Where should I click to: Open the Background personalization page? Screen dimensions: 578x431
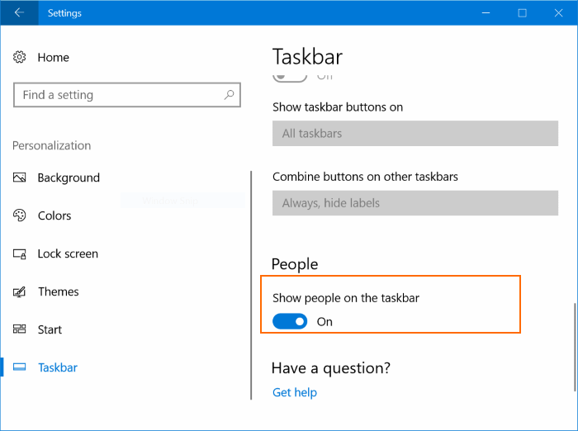click(x=69, y=178)
